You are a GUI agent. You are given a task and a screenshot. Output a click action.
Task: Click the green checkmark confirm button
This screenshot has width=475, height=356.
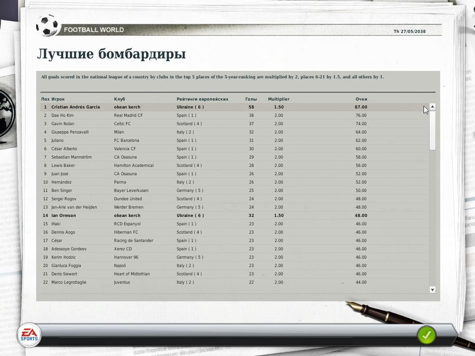[427, 335]
